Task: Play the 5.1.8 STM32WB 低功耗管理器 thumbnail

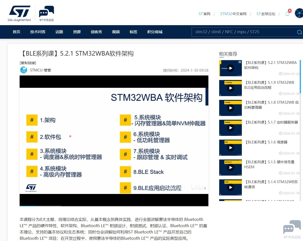Action: 230,108
